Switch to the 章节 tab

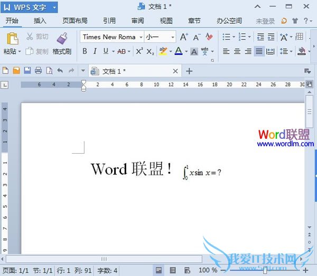click(194, 21)
